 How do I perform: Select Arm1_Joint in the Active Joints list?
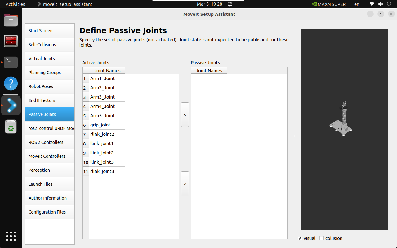[107, 78]
